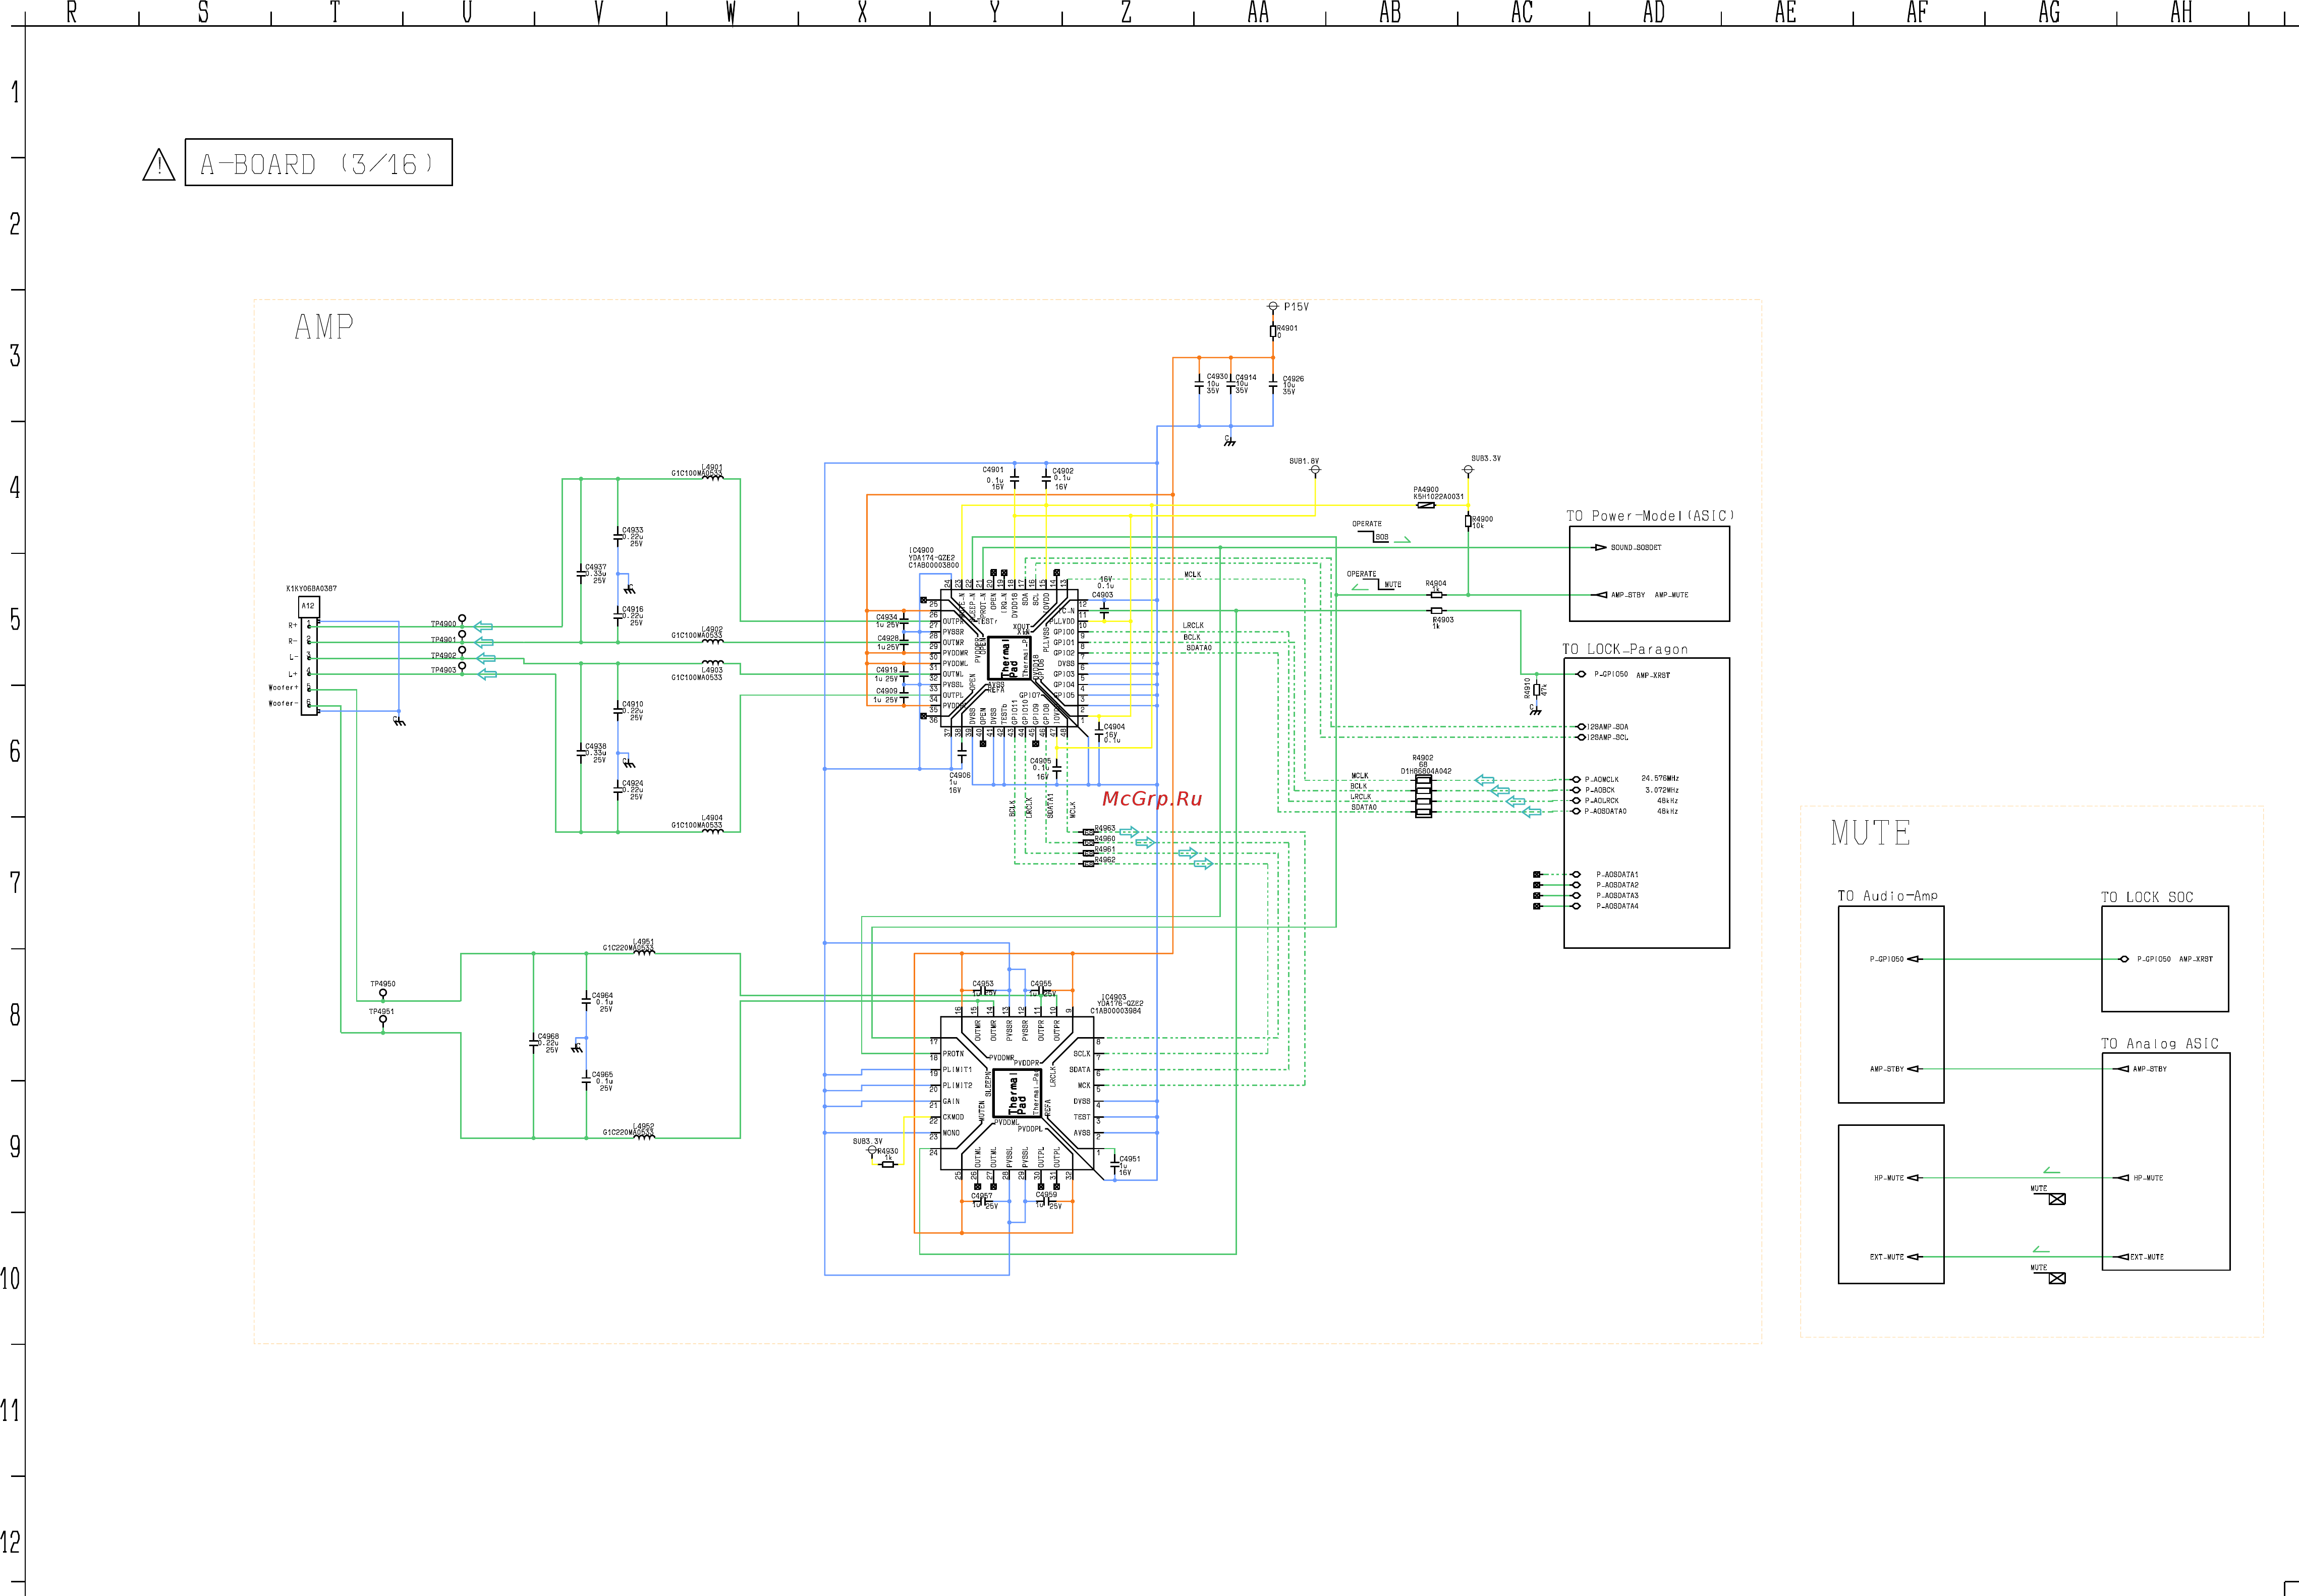The image size is (2299, 1596).
Task: Select inductor L4904 coil symbol
Action: (x=712, y=830)
